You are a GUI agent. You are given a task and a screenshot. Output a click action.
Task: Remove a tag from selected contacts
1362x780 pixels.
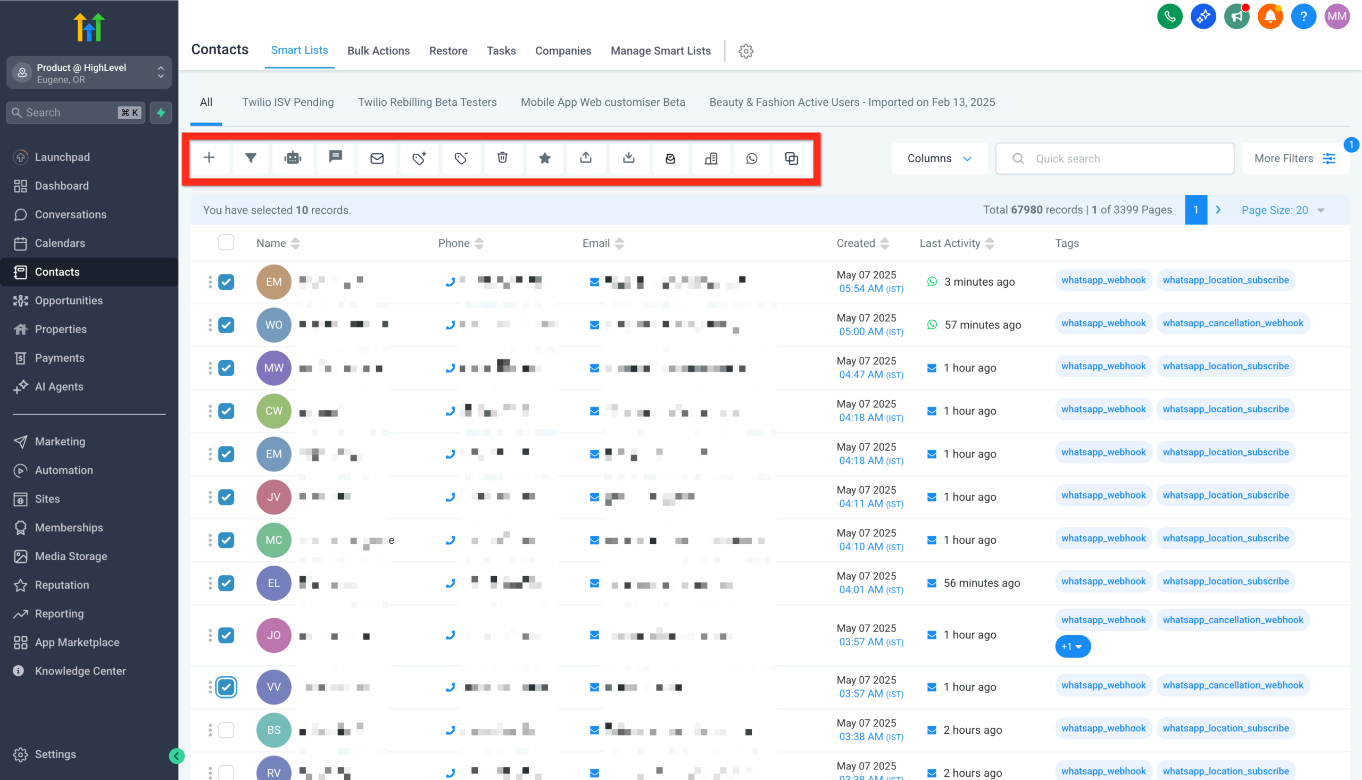point(461,158)
